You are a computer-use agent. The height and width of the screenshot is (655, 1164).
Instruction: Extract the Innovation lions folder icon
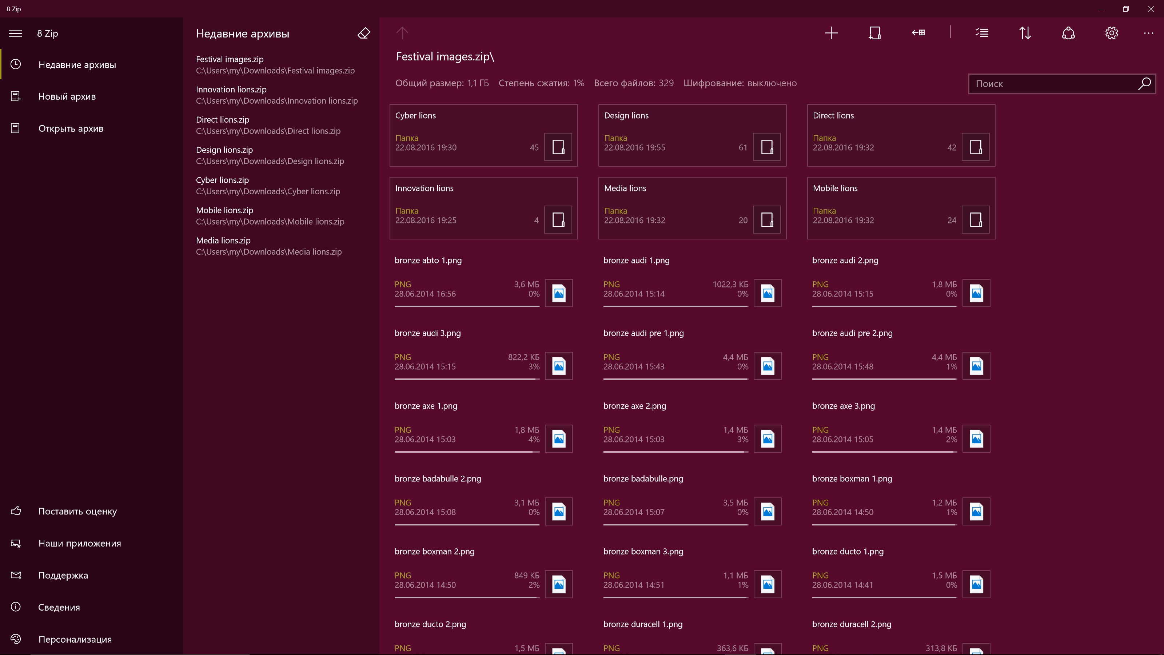(x=558, y=220)
